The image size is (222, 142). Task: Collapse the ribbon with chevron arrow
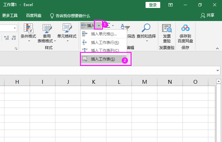click(217, 49)
